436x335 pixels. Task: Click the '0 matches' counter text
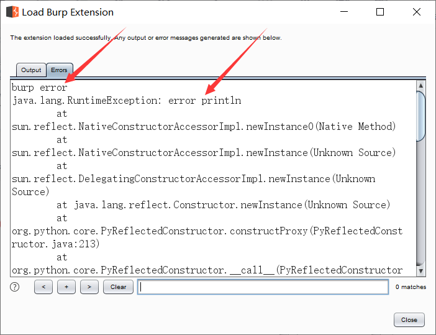[x=411, y=287]
